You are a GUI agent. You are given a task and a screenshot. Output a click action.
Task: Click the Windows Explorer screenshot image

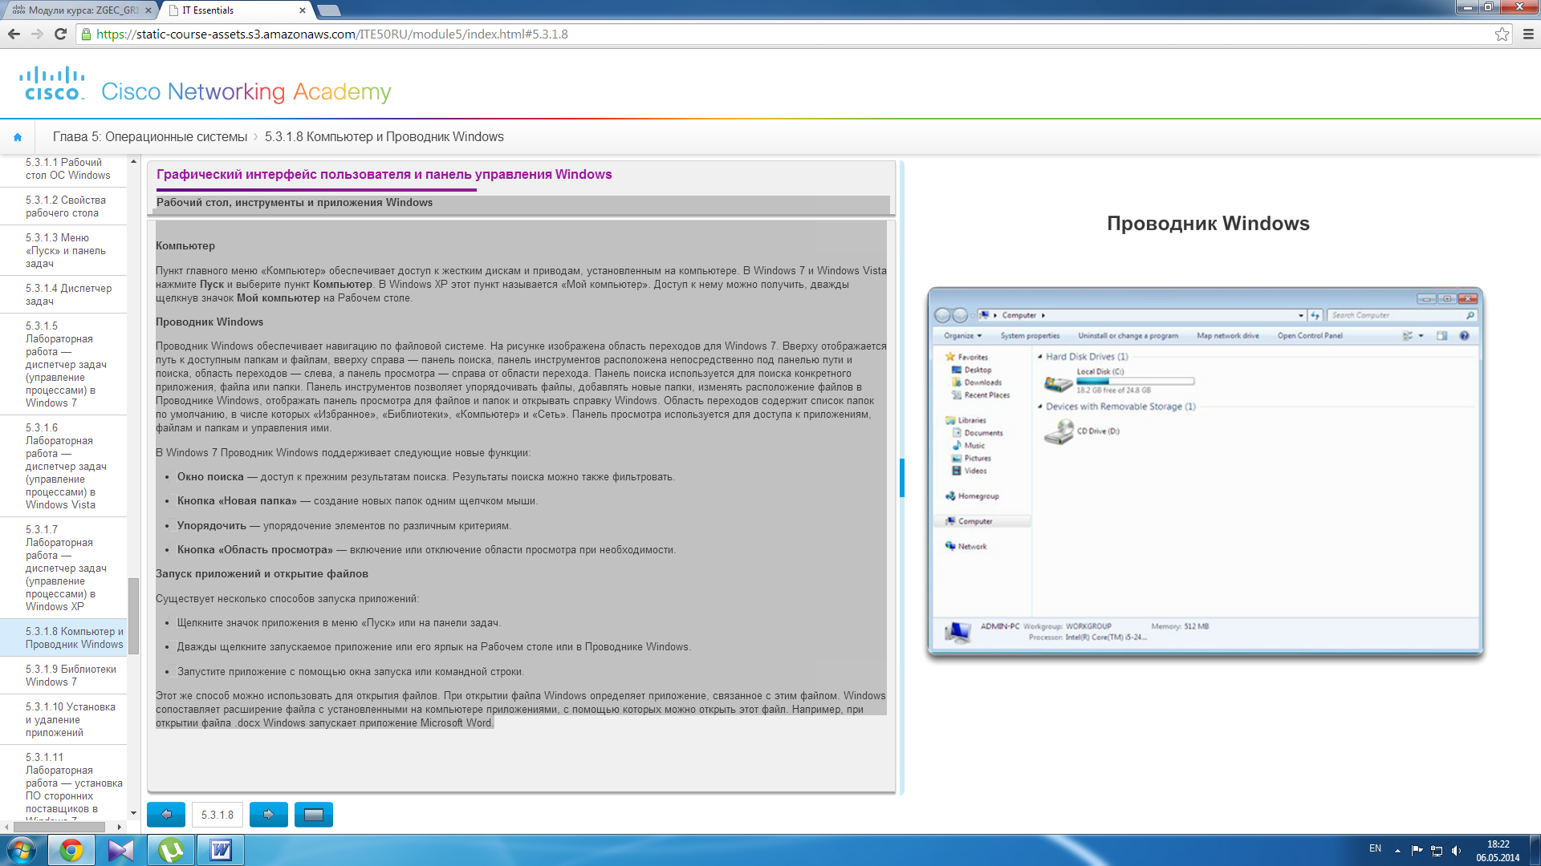point(1205,472)
